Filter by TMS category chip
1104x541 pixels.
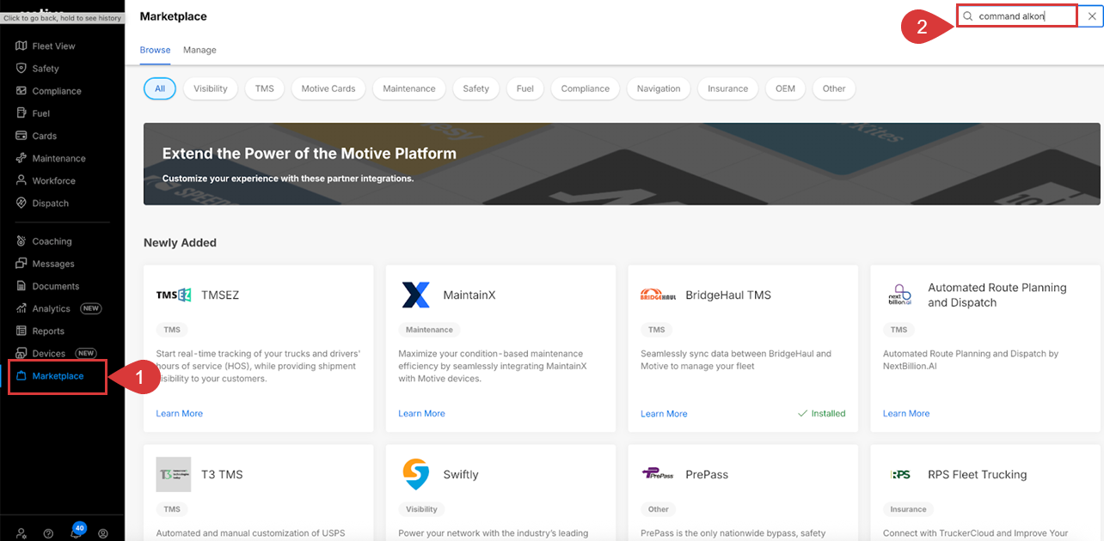click(265, 88)
